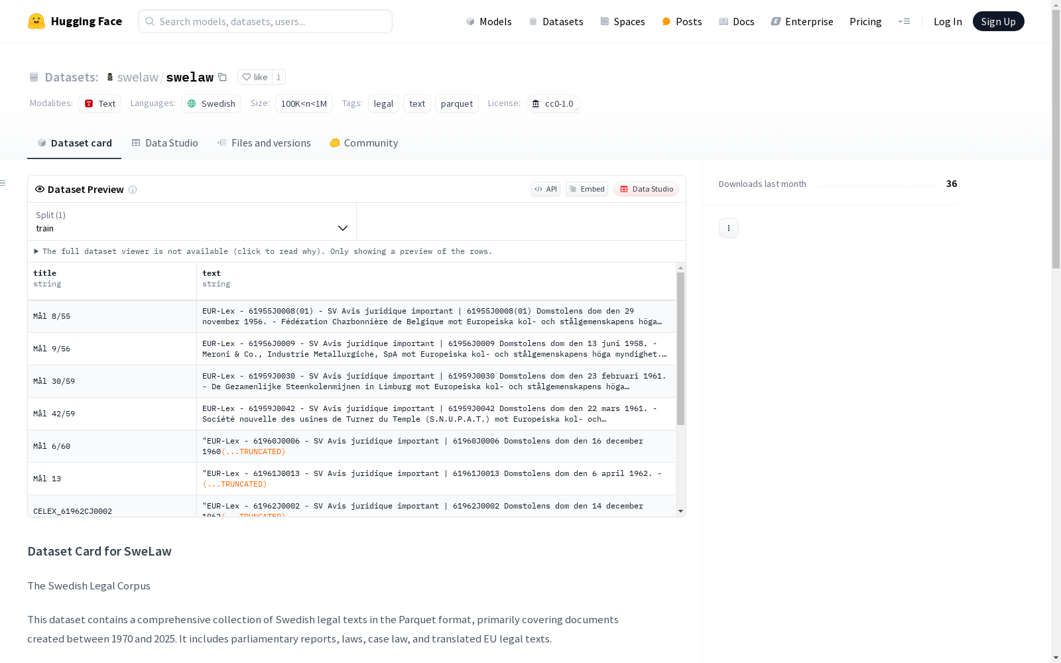Open the Docs page
Screen dimensions: 1061x663
coord(737,21)
